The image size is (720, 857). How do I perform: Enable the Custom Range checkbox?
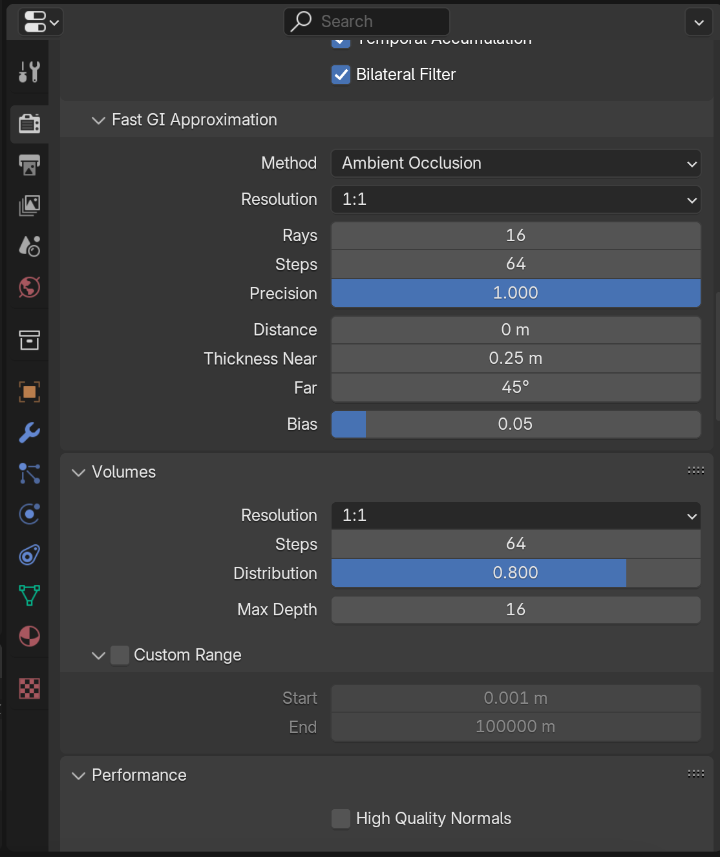pyautogui.click(x=120, y=655)
